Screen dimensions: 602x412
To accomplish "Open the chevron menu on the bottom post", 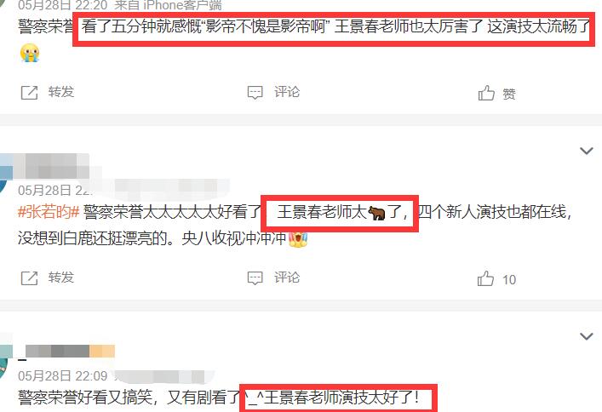I will (x=587, y=336).
